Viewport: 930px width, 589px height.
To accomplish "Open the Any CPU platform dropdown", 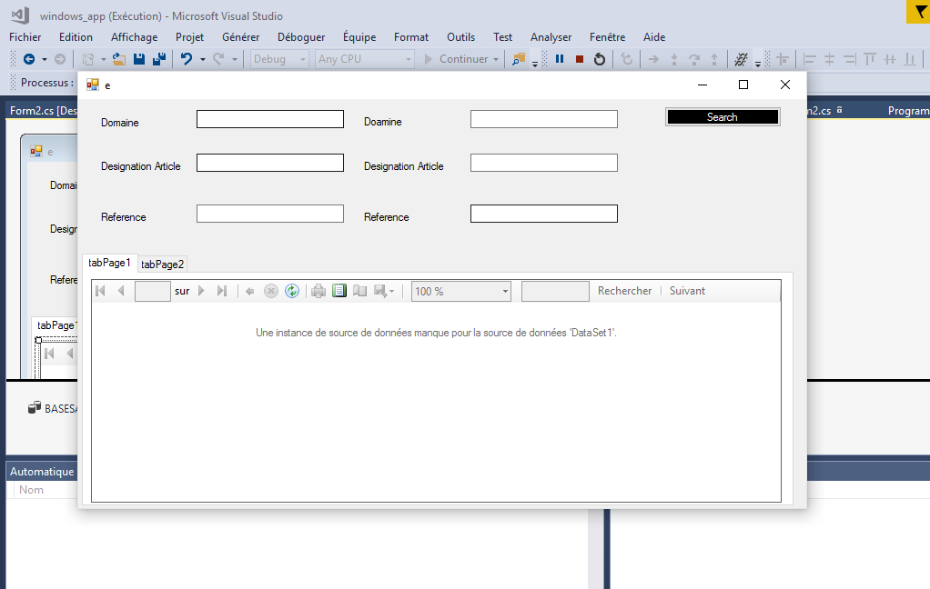I will [364, 59].
